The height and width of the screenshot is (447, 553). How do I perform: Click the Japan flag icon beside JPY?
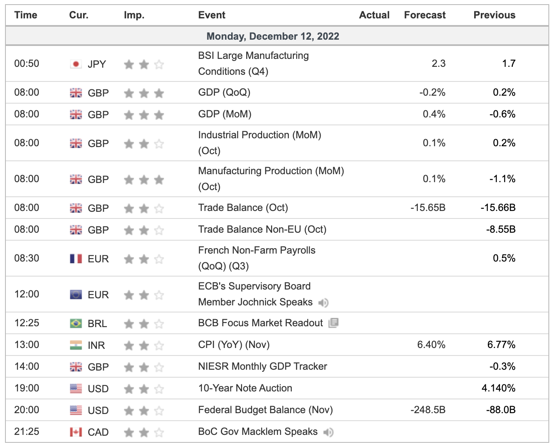[76, 64]
